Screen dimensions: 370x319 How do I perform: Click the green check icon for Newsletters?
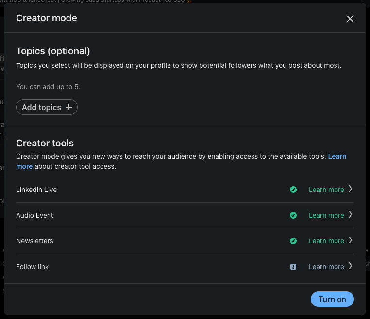coord(293,241)
